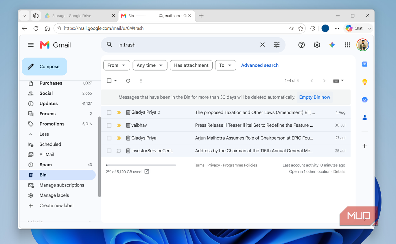Image resolution: width=396 pixels, height=244 pixels.
Task: Open the Programme Policies link
Action: [x=240, y=165]
